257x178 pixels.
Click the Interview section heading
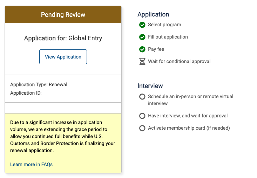pyautogui.click(x=150, y=86)
